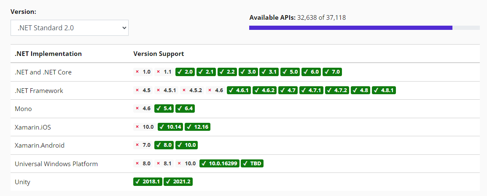
Task: Click unsupported .NET Framework 4.6 badge
Action: pos(215,90)
